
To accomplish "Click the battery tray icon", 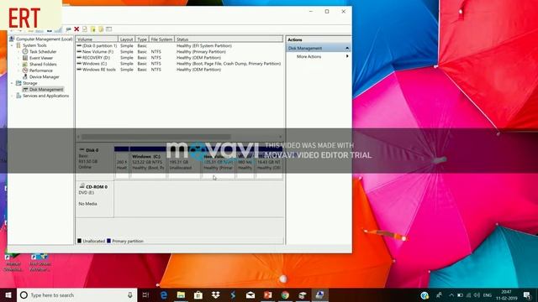I will pyautogui.click(x=460, y=295).
